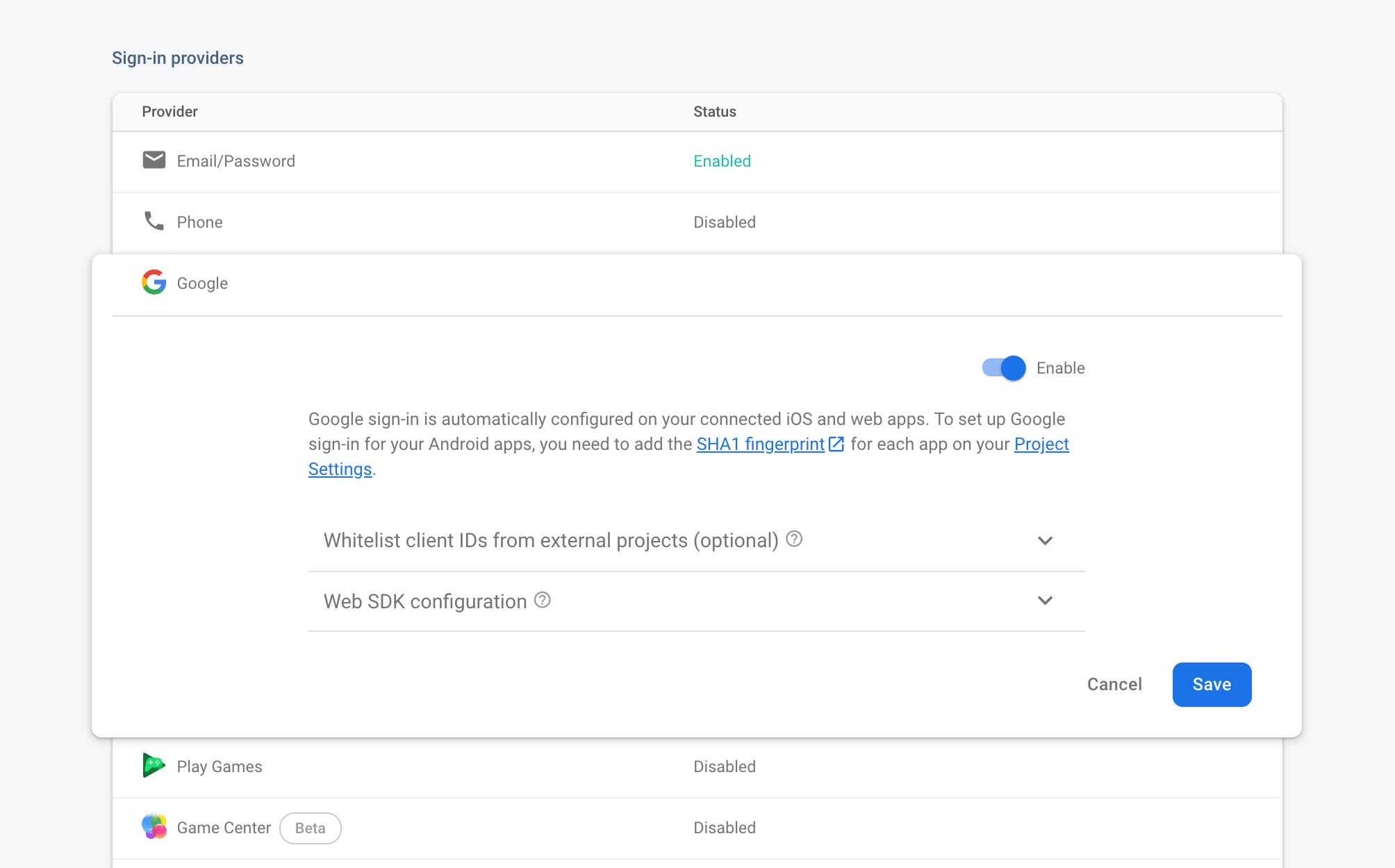Image resolution: width=1395 pixels, height=868 pixels.
Task: Open the Whitelist client IDs section
Action: point(550,541)
